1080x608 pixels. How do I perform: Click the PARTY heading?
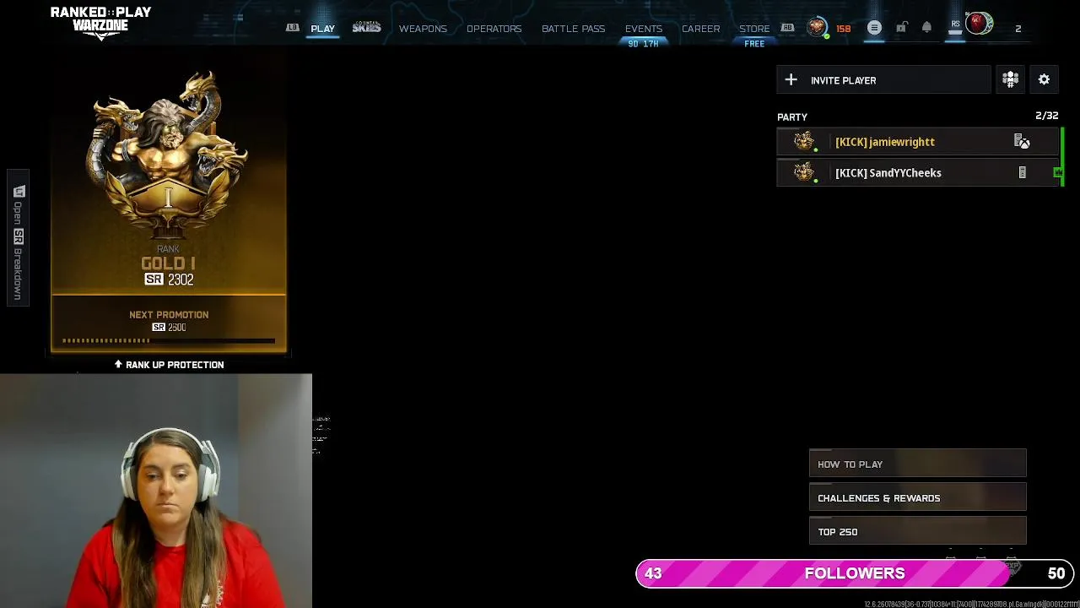[x=792, y=117]
